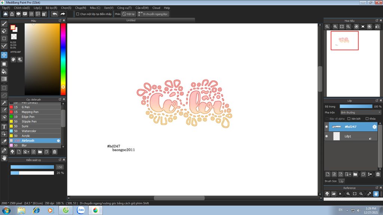Select the Magic Wand tool

point(4,103)
